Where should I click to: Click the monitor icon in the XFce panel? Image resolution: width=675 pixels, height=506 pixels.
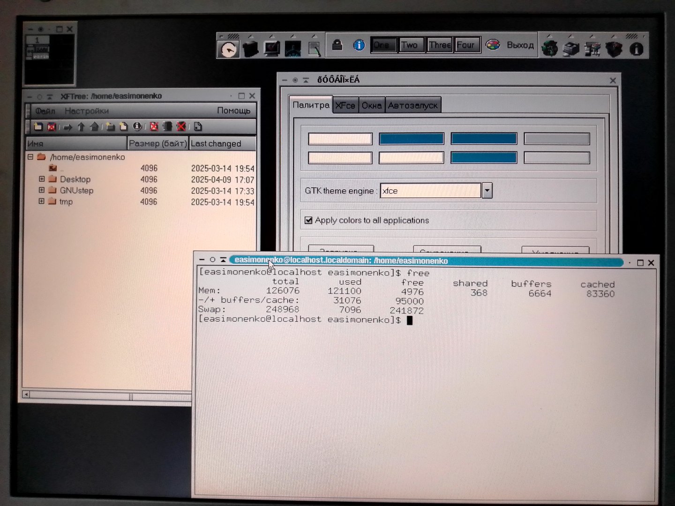(272, 49)
